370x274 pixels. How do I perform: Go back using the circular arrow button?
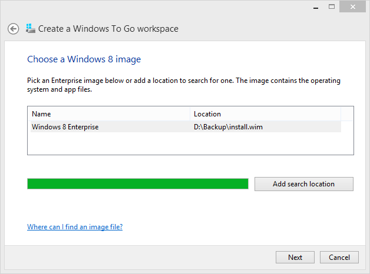(x=13, y=29)
